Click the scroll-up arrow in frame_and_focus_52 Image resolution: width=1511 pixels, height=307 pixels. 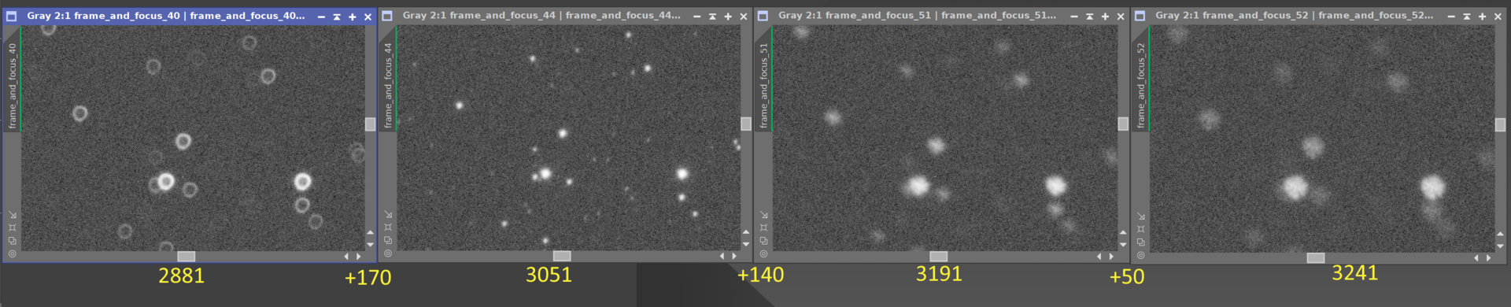point(1500,235)
